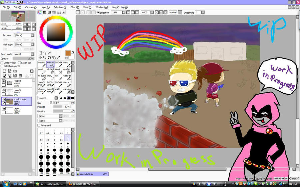
Task: Select the Pen Bic brush
Action: point(42,64)
